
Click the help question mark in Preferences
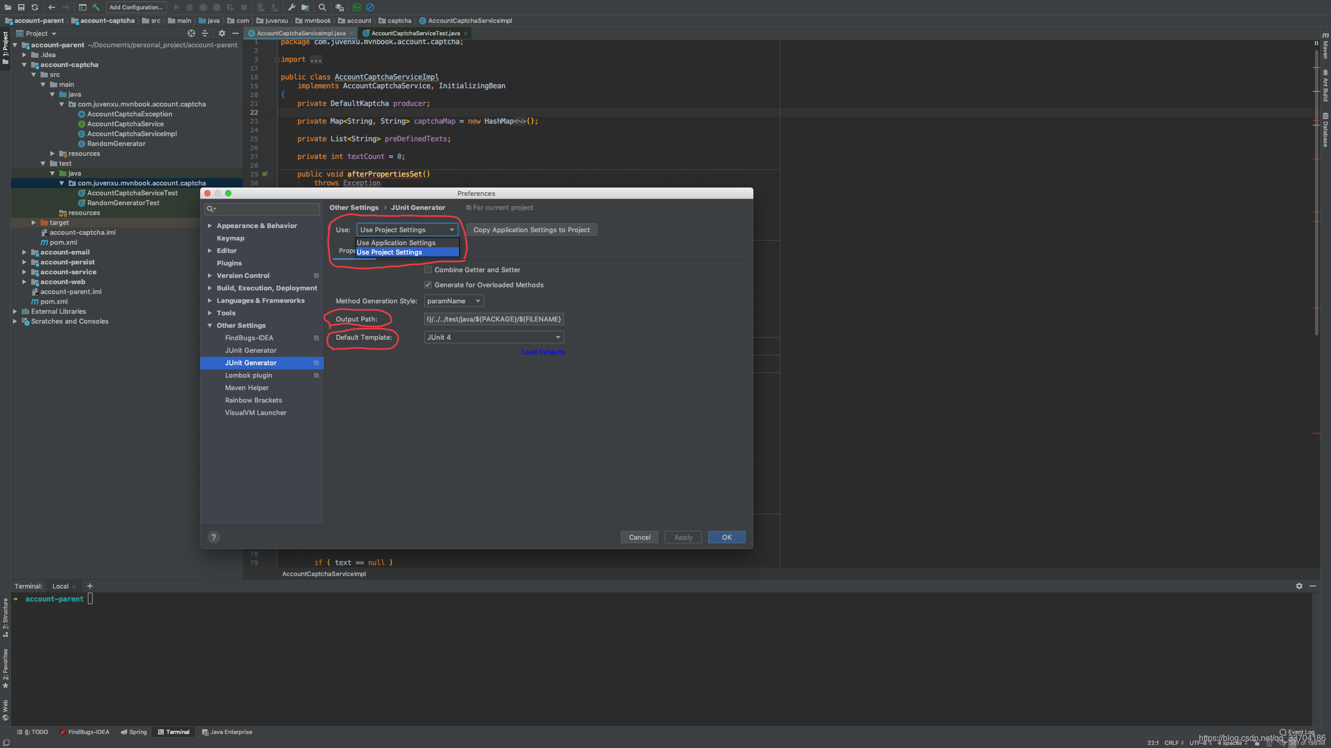(214, 537)
